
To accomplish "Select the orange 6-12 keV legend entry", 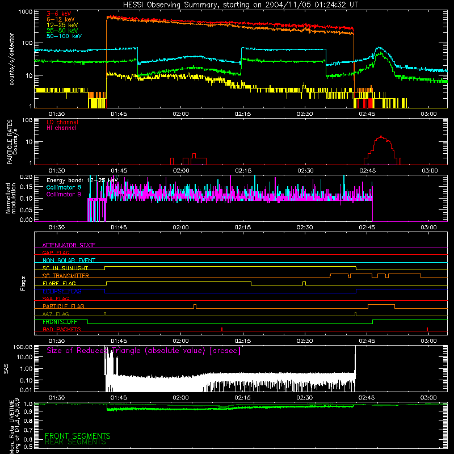I will click(61, 19).
